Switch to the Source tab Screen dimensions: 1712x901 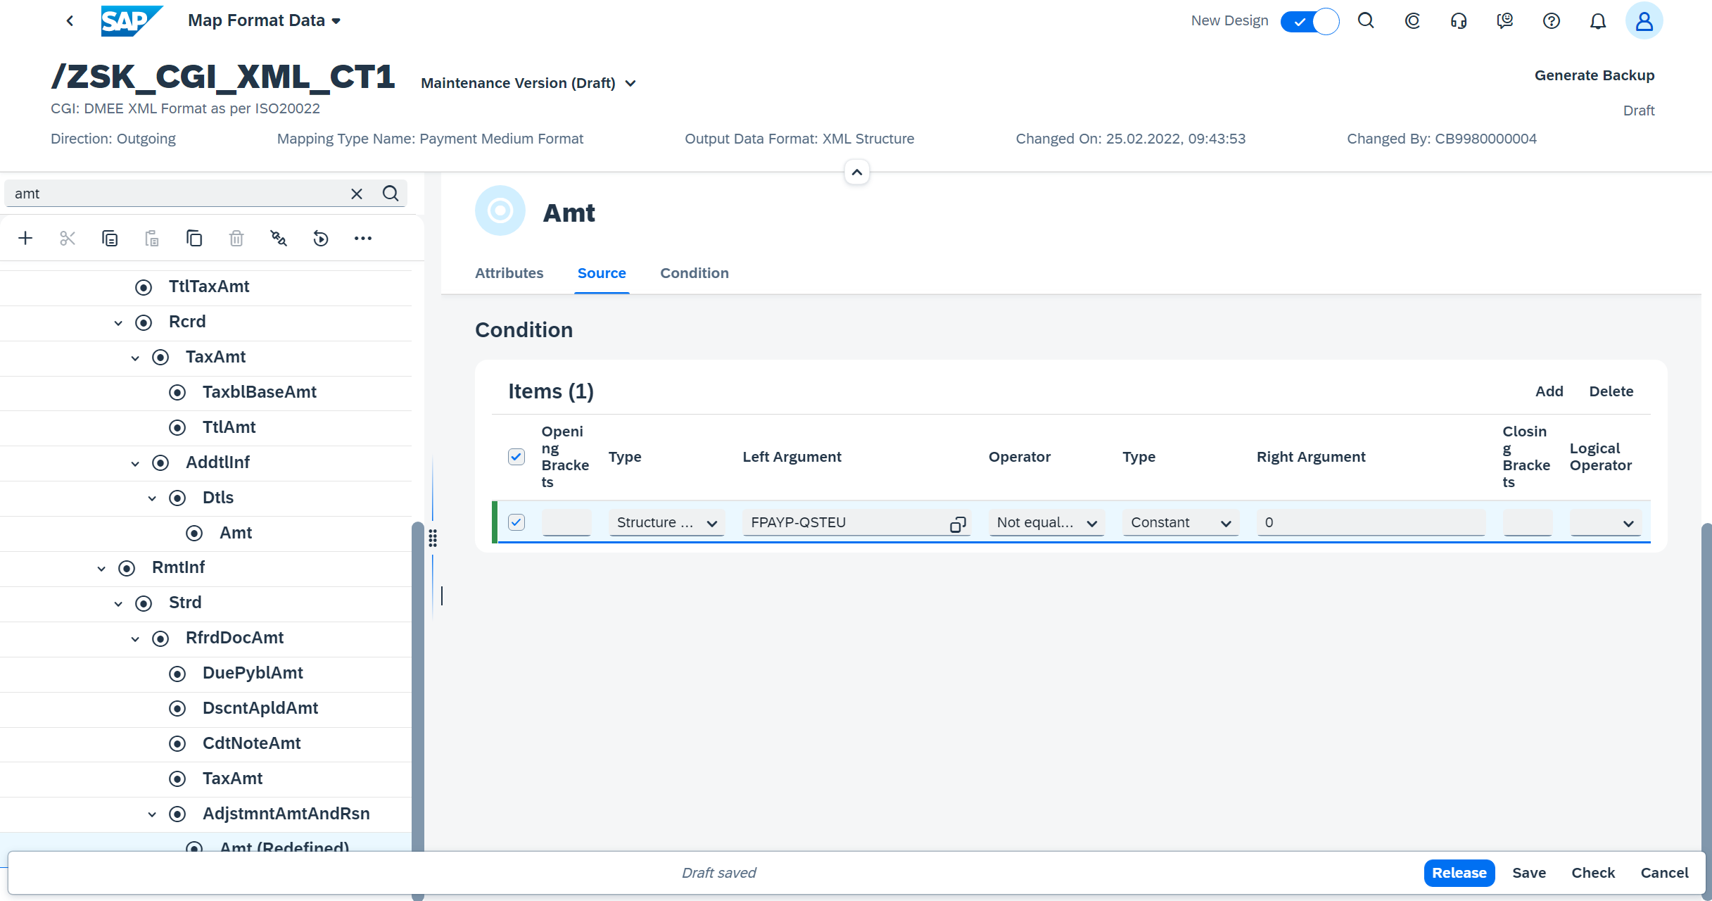coord(602,273)
